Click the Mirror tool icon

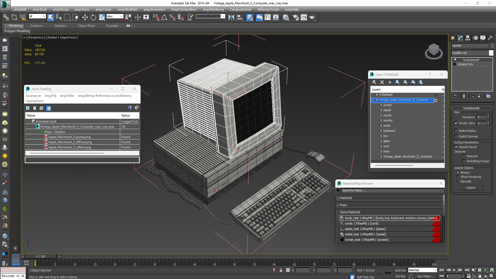[231, 17]
